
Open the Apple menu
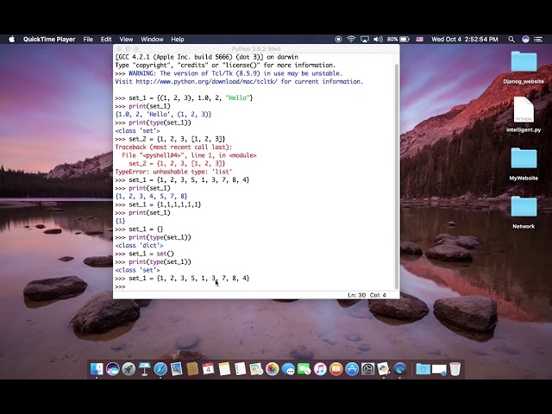(11, 39)
